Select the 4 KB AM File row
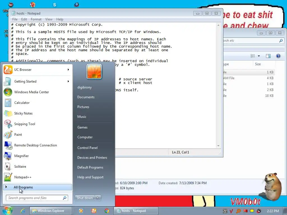 pyautogui.click(x=249, y=78)
